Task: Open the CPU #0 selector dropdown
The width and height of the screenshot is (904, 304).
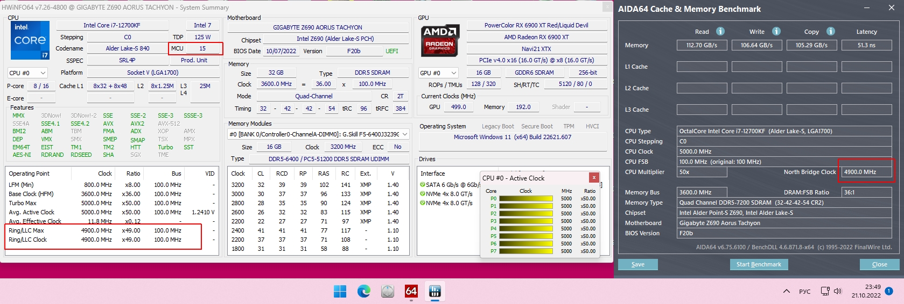Action: click(27, 73)
